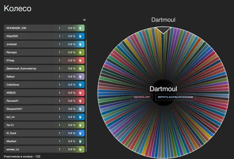Screen dimensions: 234x159
Task: Click the highlight icon on моями_Lo row
Action: point(80,149)
